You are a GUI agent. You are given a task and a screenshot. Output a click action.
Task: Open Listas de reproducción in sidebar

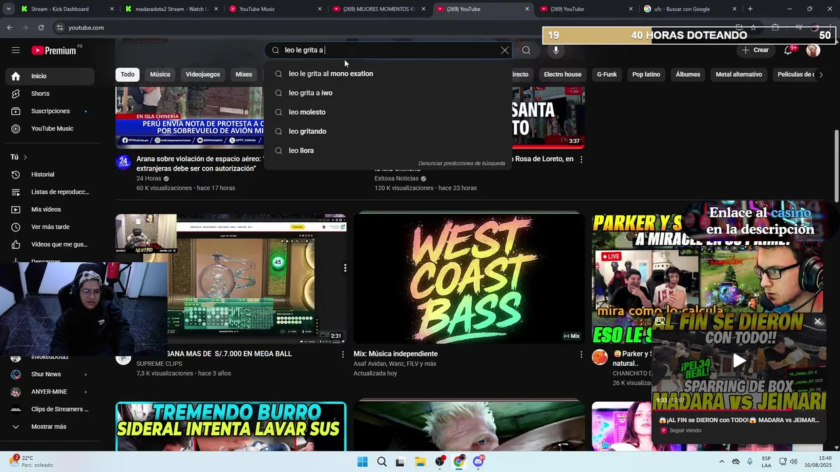click(x=50, y=192)
